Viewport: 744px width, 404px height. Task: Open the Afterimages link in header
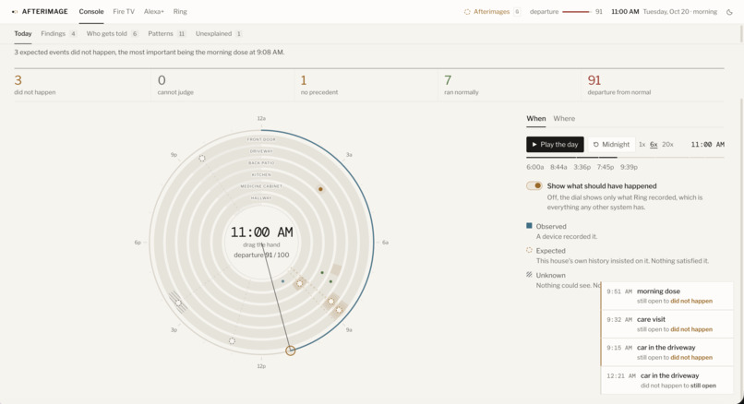pyautogui.click(x=492, y=12)
